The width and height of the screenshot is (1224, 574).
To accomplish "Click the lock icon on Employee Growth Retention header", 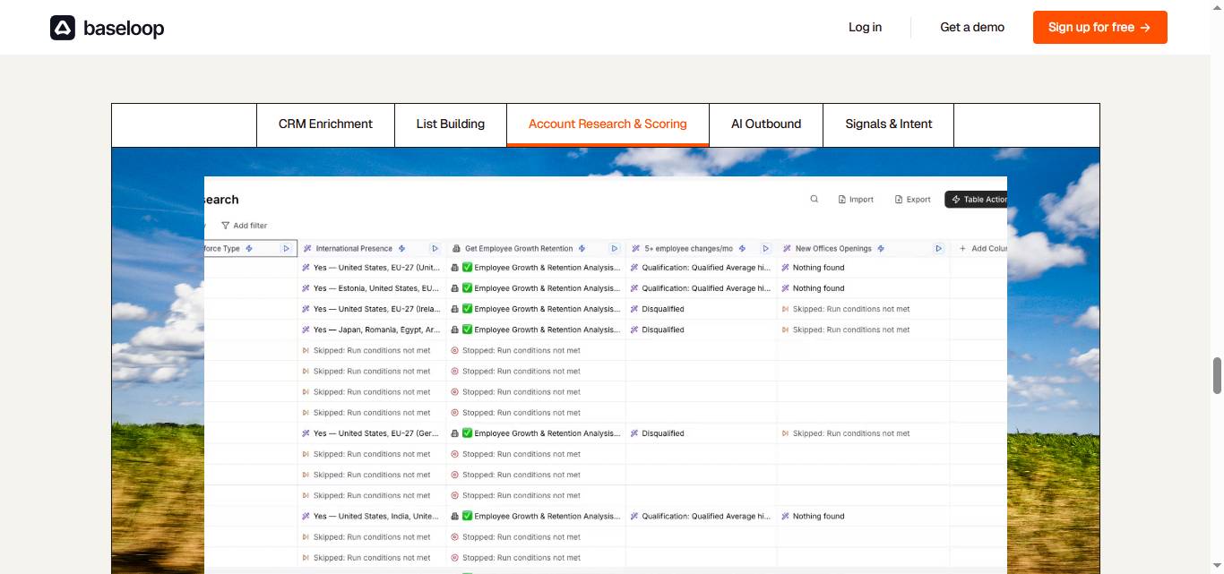I will (x=455, y=248).
